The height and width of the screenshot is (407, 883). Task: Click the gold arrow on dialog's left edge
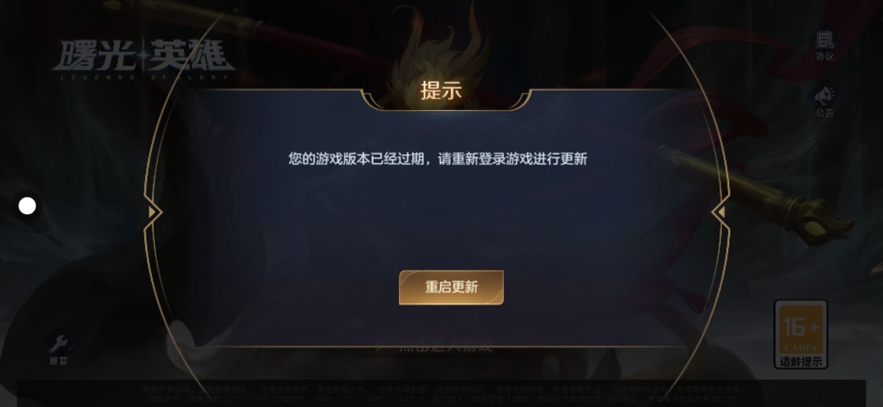(x=153, y=212)
